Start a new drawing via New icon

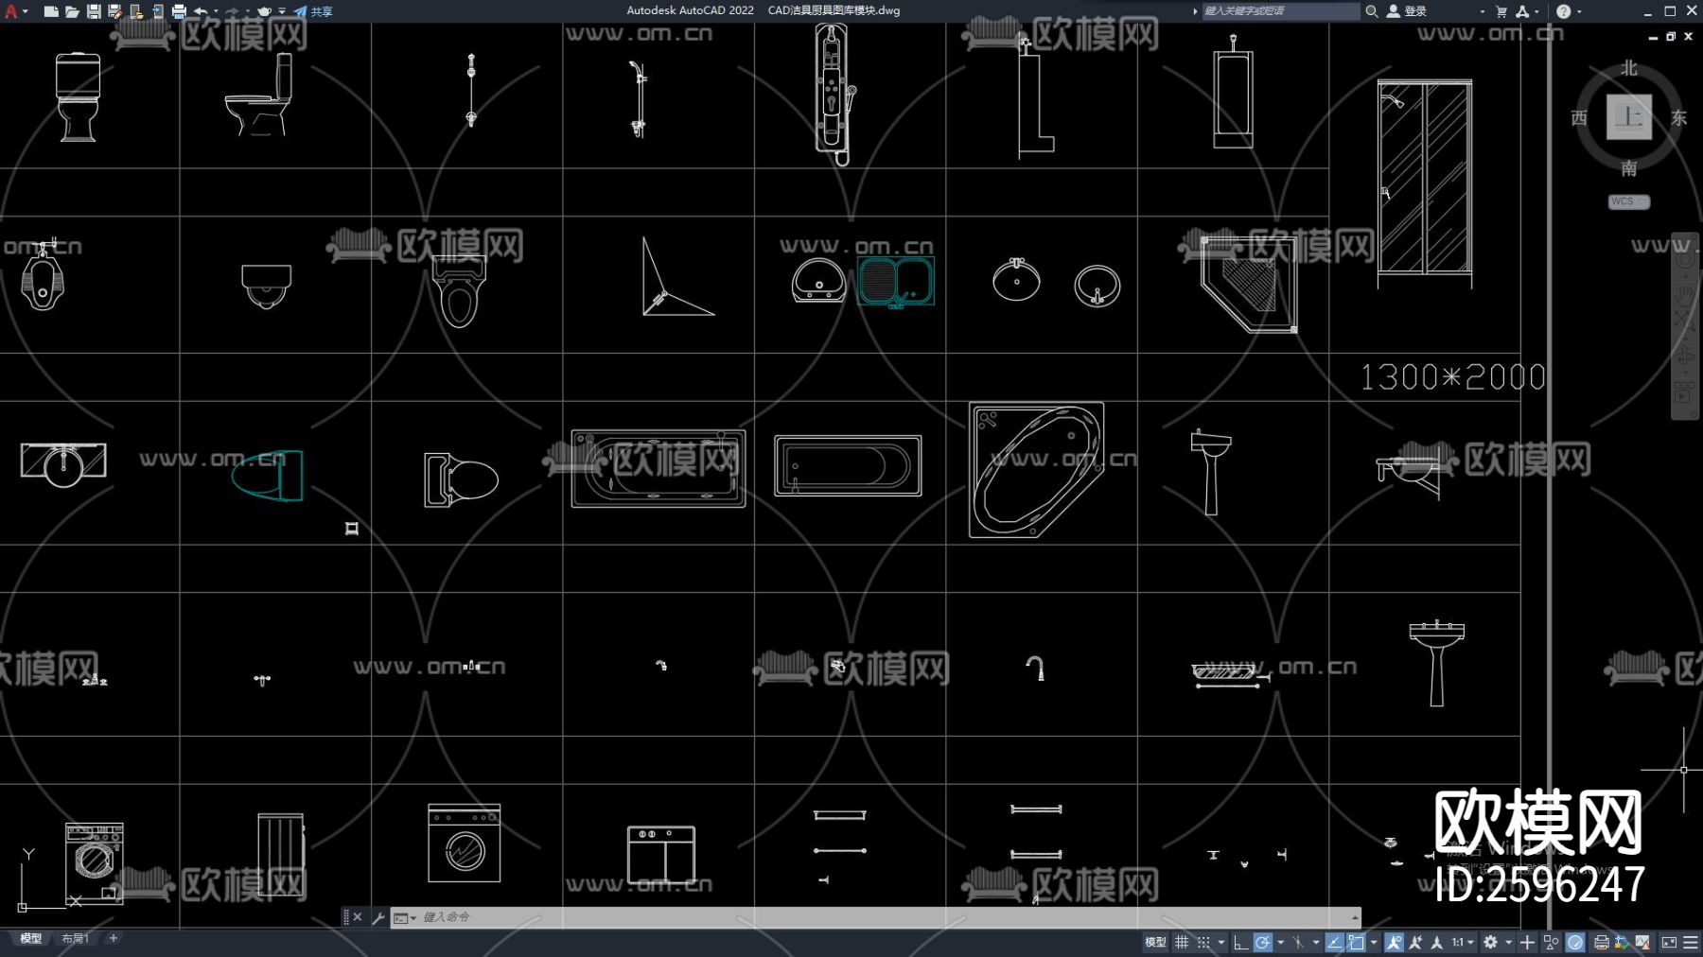pos(51,11)
